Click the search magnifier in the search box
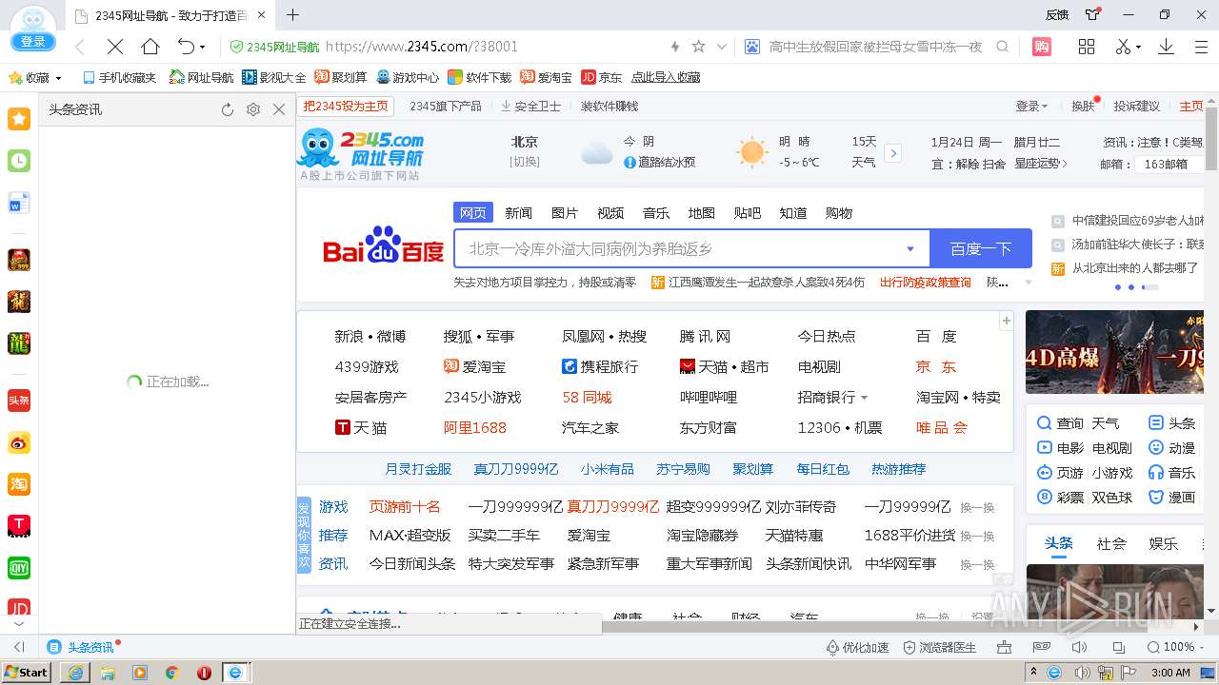The image size is (1219, 685). coord(1003,47)
